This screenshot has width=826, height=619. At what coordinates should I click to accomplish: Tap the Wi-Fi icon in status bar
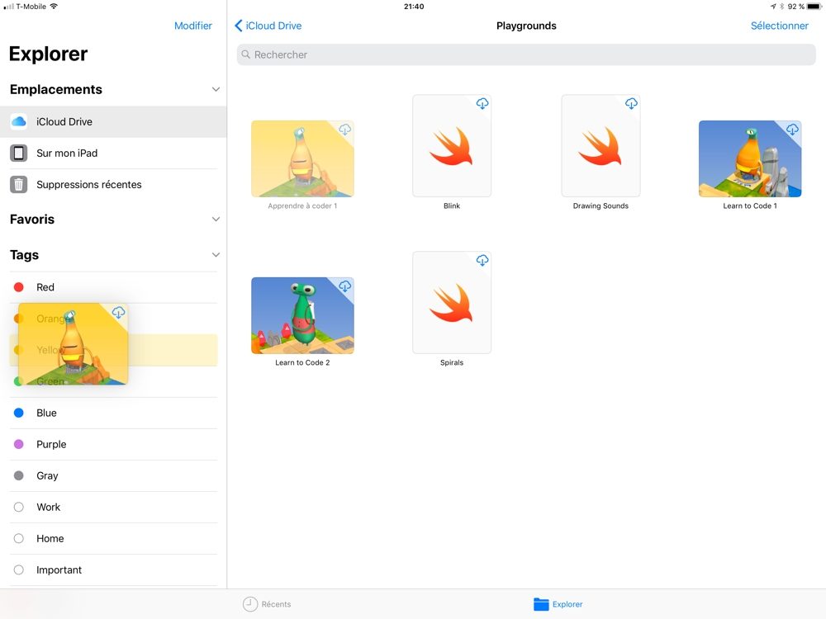pyautogui.click(x=54, y=7)
